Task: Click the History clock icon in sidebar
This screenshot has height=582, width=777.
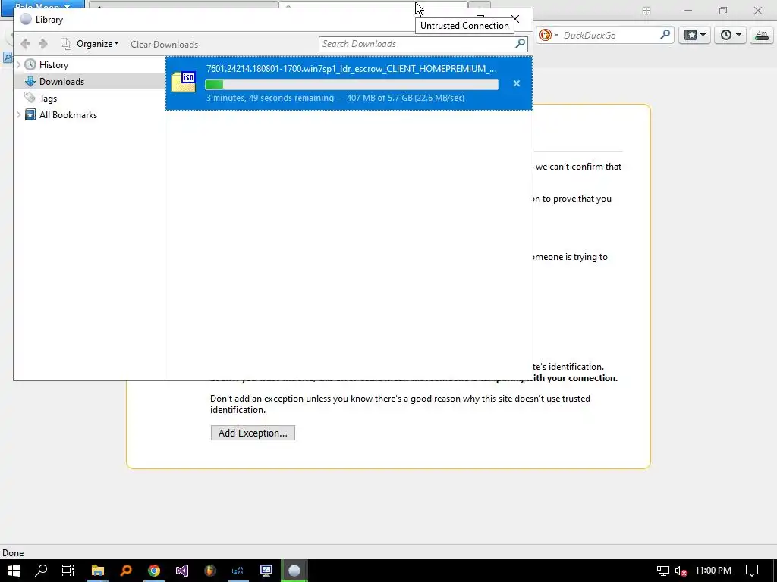Action: (x=30, y=65)
